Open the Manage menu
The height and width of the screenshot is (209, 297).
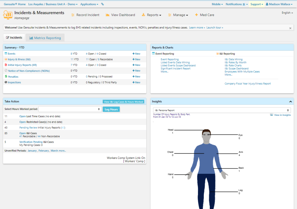(178, 15)
